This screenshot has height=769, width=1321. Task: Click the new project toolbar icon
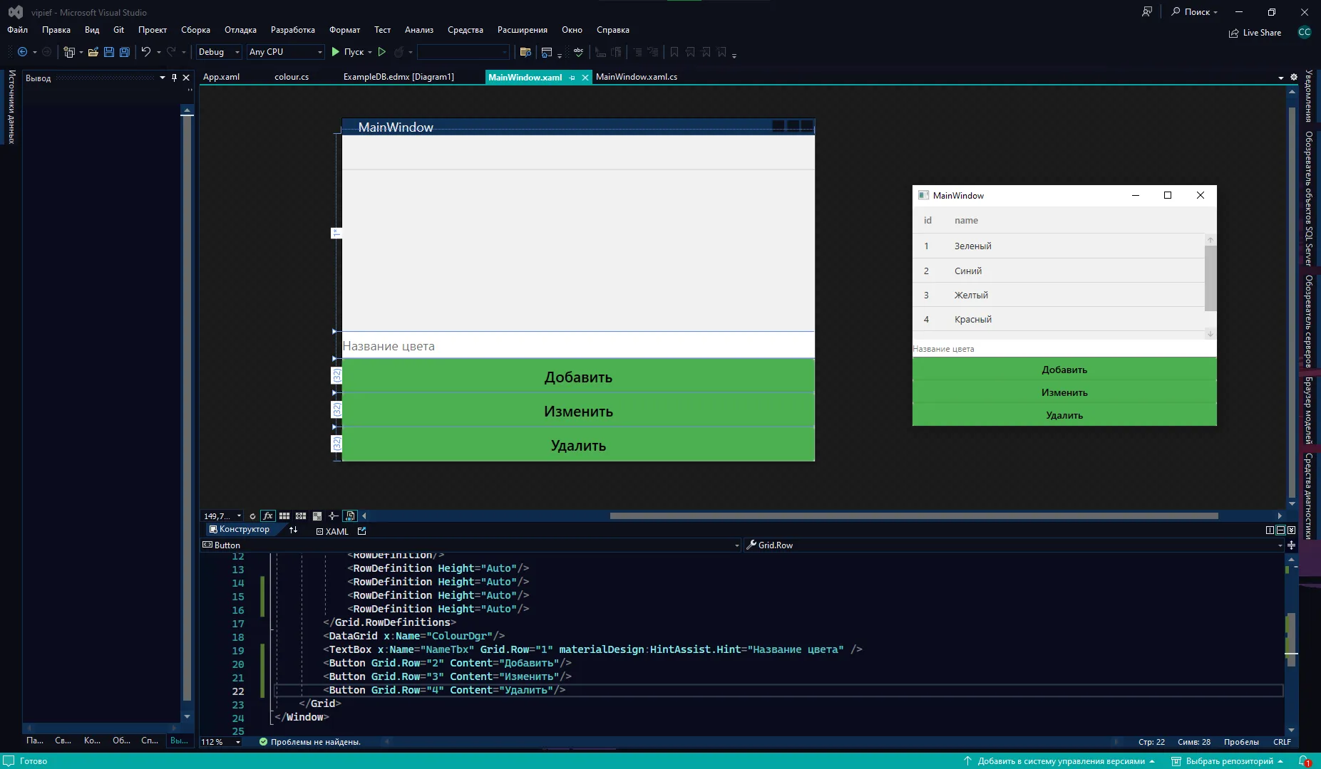click(68, 52)
